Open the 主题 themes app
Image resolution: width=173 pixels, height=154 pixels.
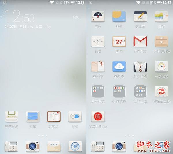pos(161,16)
